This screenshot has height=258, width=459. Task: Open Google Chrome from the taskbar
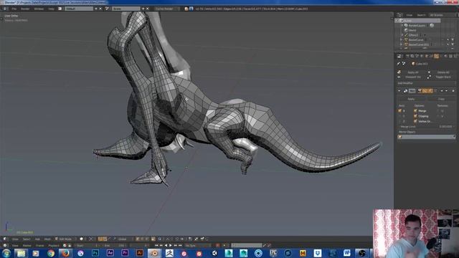(51, 253)
